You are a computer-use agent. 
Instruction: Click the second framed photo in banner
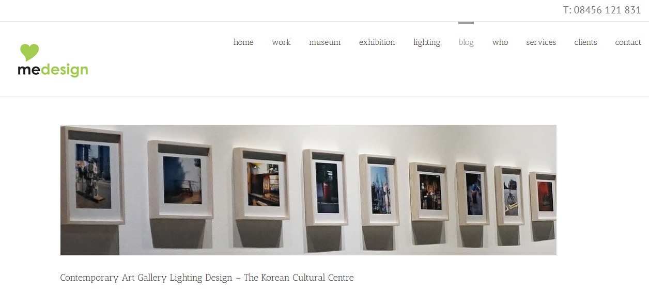pyautogui.click(x=181, y=180)
